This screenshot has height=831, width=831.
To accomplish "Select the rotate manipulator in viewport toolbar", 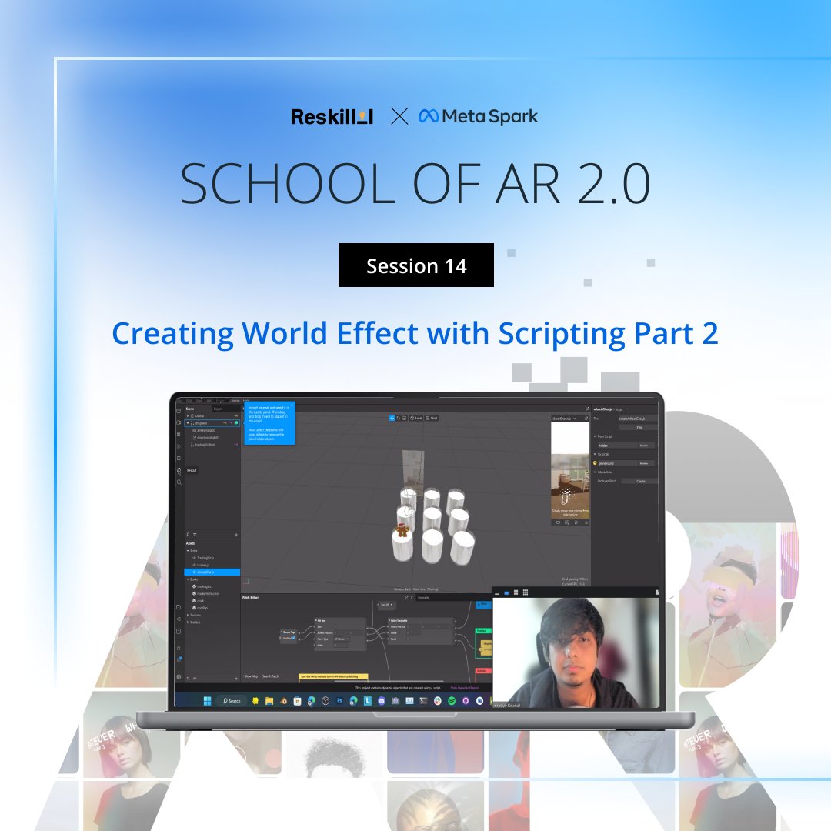I will [398, 418].
